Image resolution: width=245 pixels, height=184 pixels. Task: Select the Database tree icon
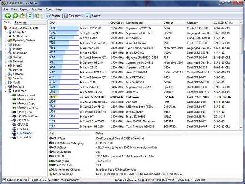10,87
